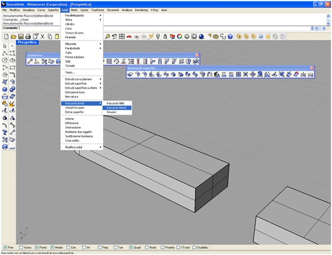
Task: Click the Zoom magnifier icon
Action: [107, 37]
